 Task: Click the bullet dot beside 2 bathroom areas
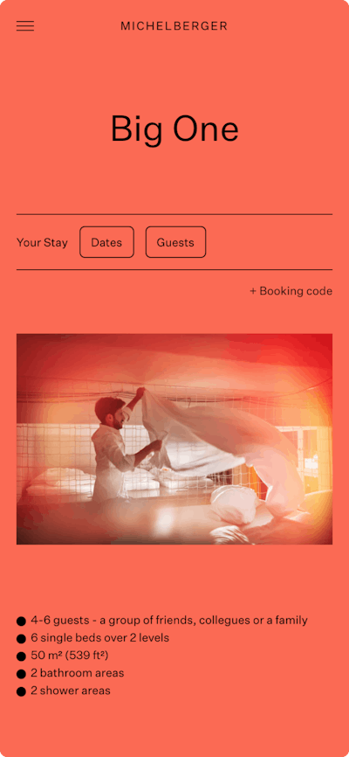coord(21,673)
